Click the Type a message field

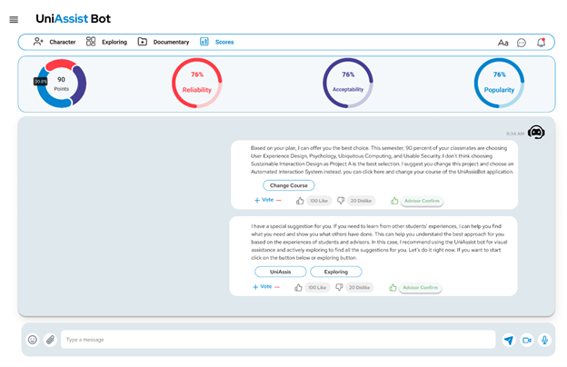click(273, 340)
